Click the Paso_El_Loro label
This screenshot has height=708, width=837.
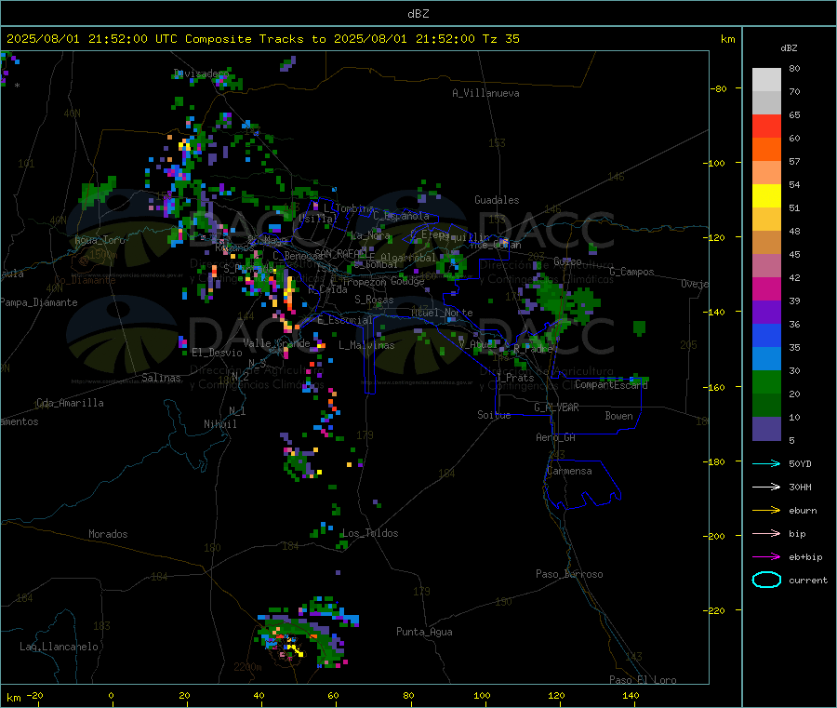pyautogui.click(x=643, y=680)
